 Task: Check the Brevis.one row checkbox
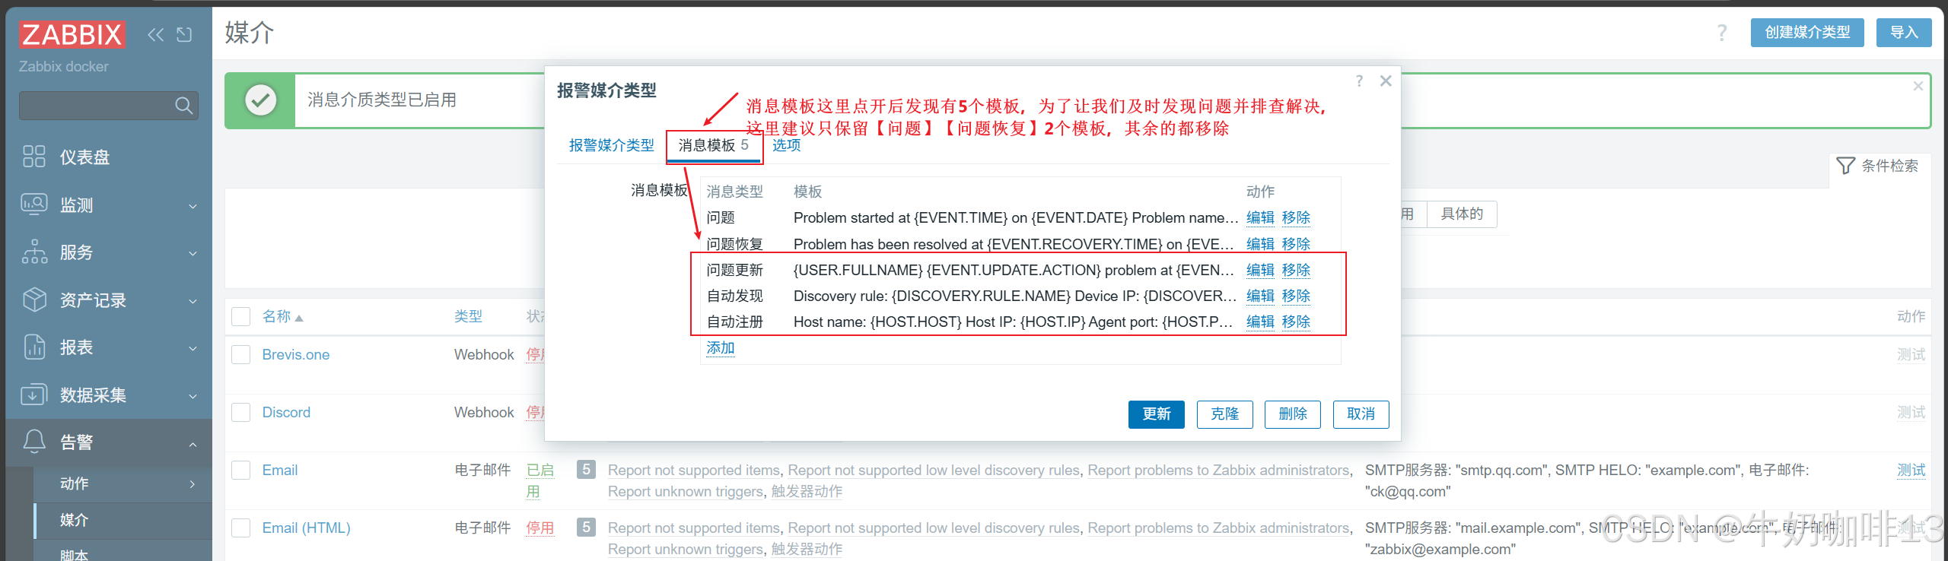241,354
